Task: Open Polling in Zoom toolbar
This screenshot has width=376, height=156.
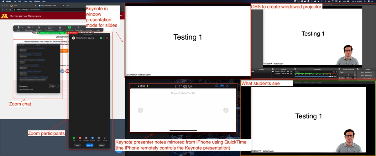Action: [x=60, y=28]
